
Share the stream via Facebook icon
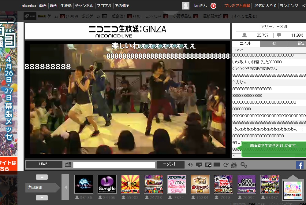pyautogui.click(x=300, y=165)
